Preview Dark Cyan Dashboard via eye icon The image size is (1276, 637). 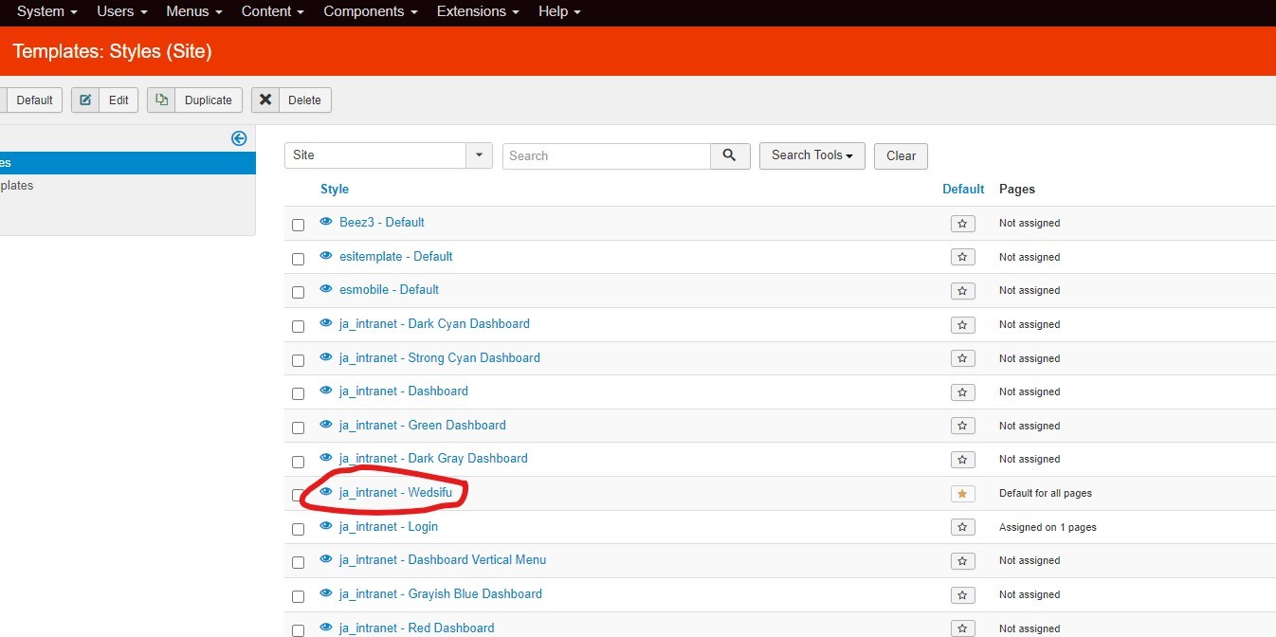[x=326, y=323]
